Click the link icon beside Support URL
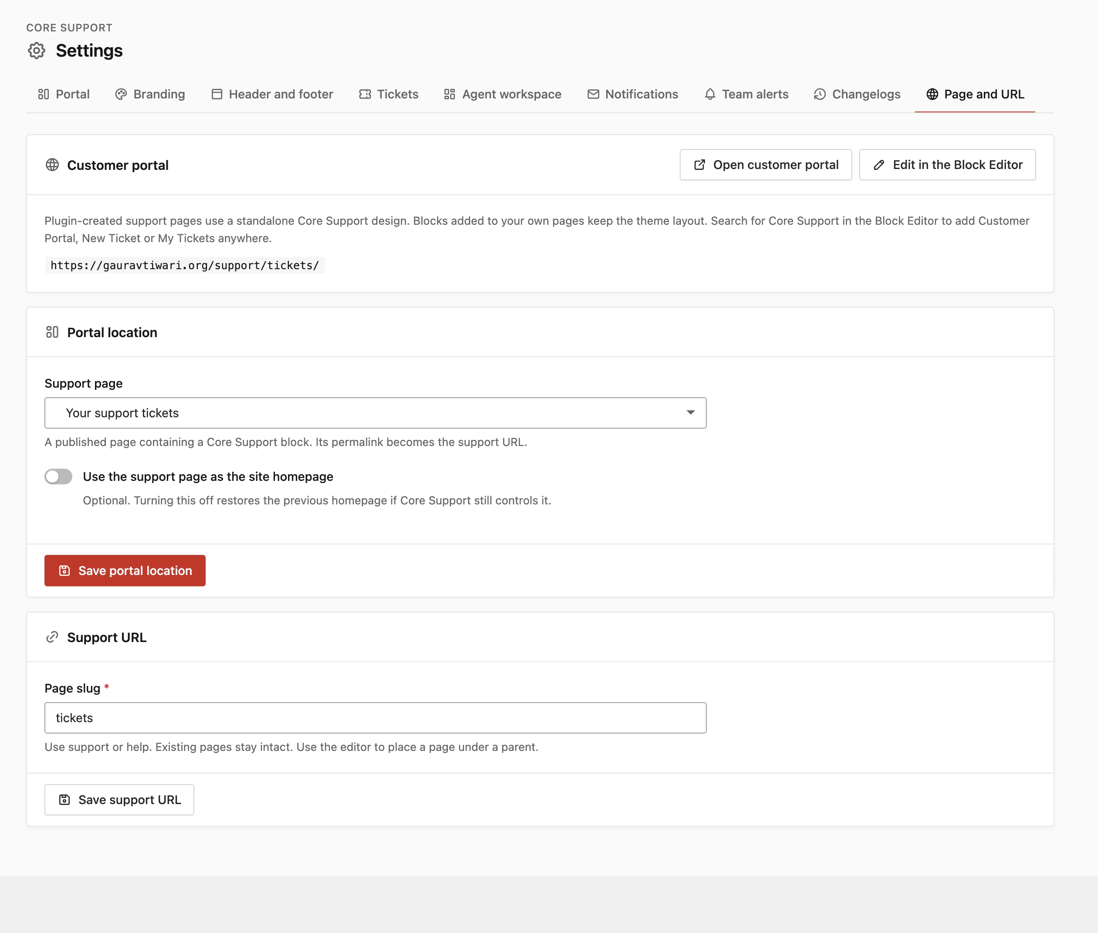 click(x=52, y=637)
